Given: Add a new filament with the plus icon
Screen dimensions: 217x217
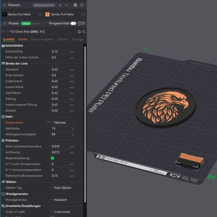Looking at the screenshot, I should [x=60, y=5].
